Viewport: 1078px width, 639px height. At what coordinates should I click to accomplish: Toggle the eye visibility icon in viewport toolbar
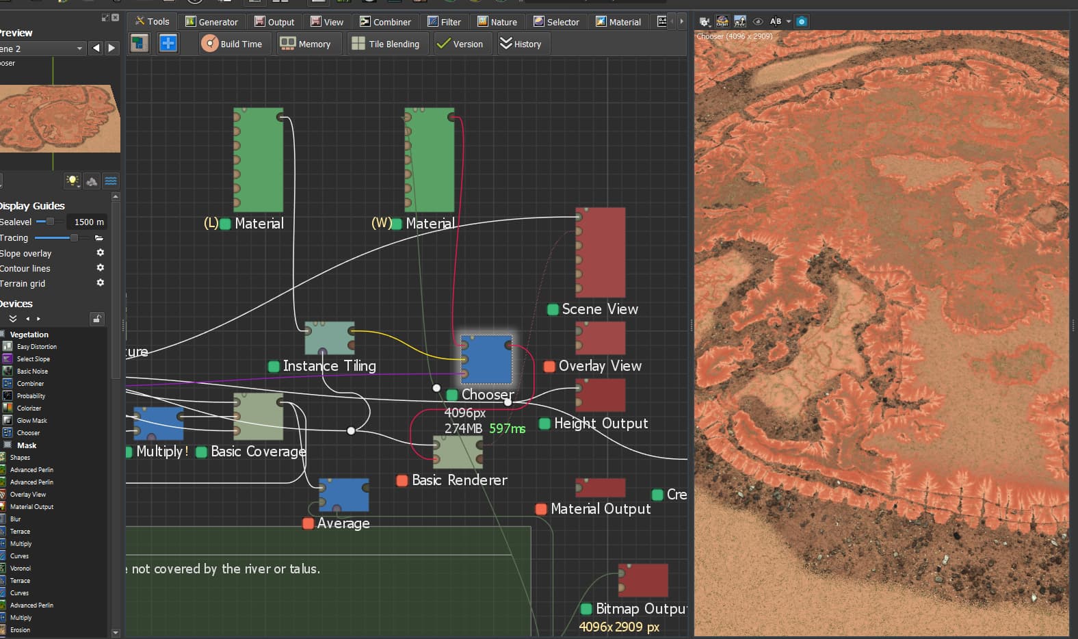[758, 22]
